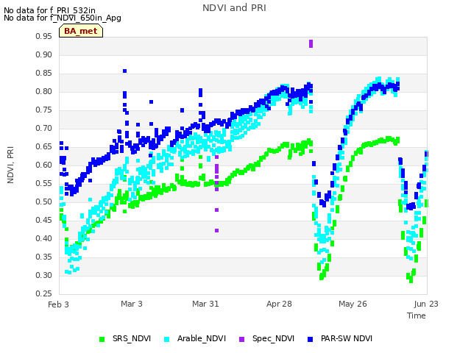Click the Feb 3 x-axis tick label

[x=58, y=304]
